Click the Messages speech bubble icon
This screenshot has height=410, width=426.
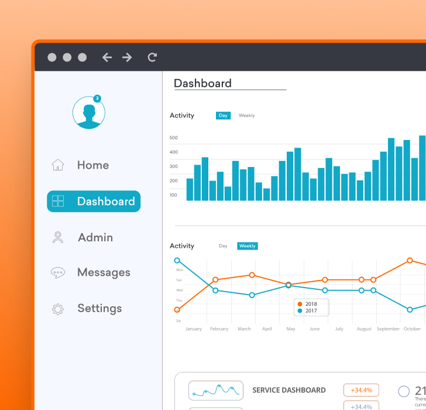click(58, 272)
